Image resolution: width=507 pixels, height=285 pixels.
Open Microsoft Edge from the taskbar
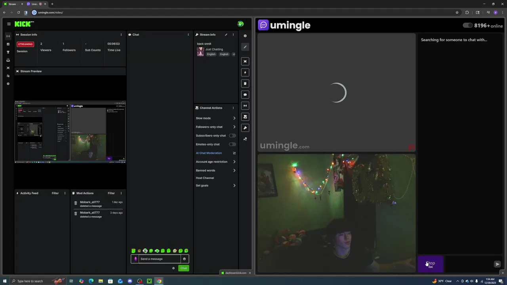point(91,281)
